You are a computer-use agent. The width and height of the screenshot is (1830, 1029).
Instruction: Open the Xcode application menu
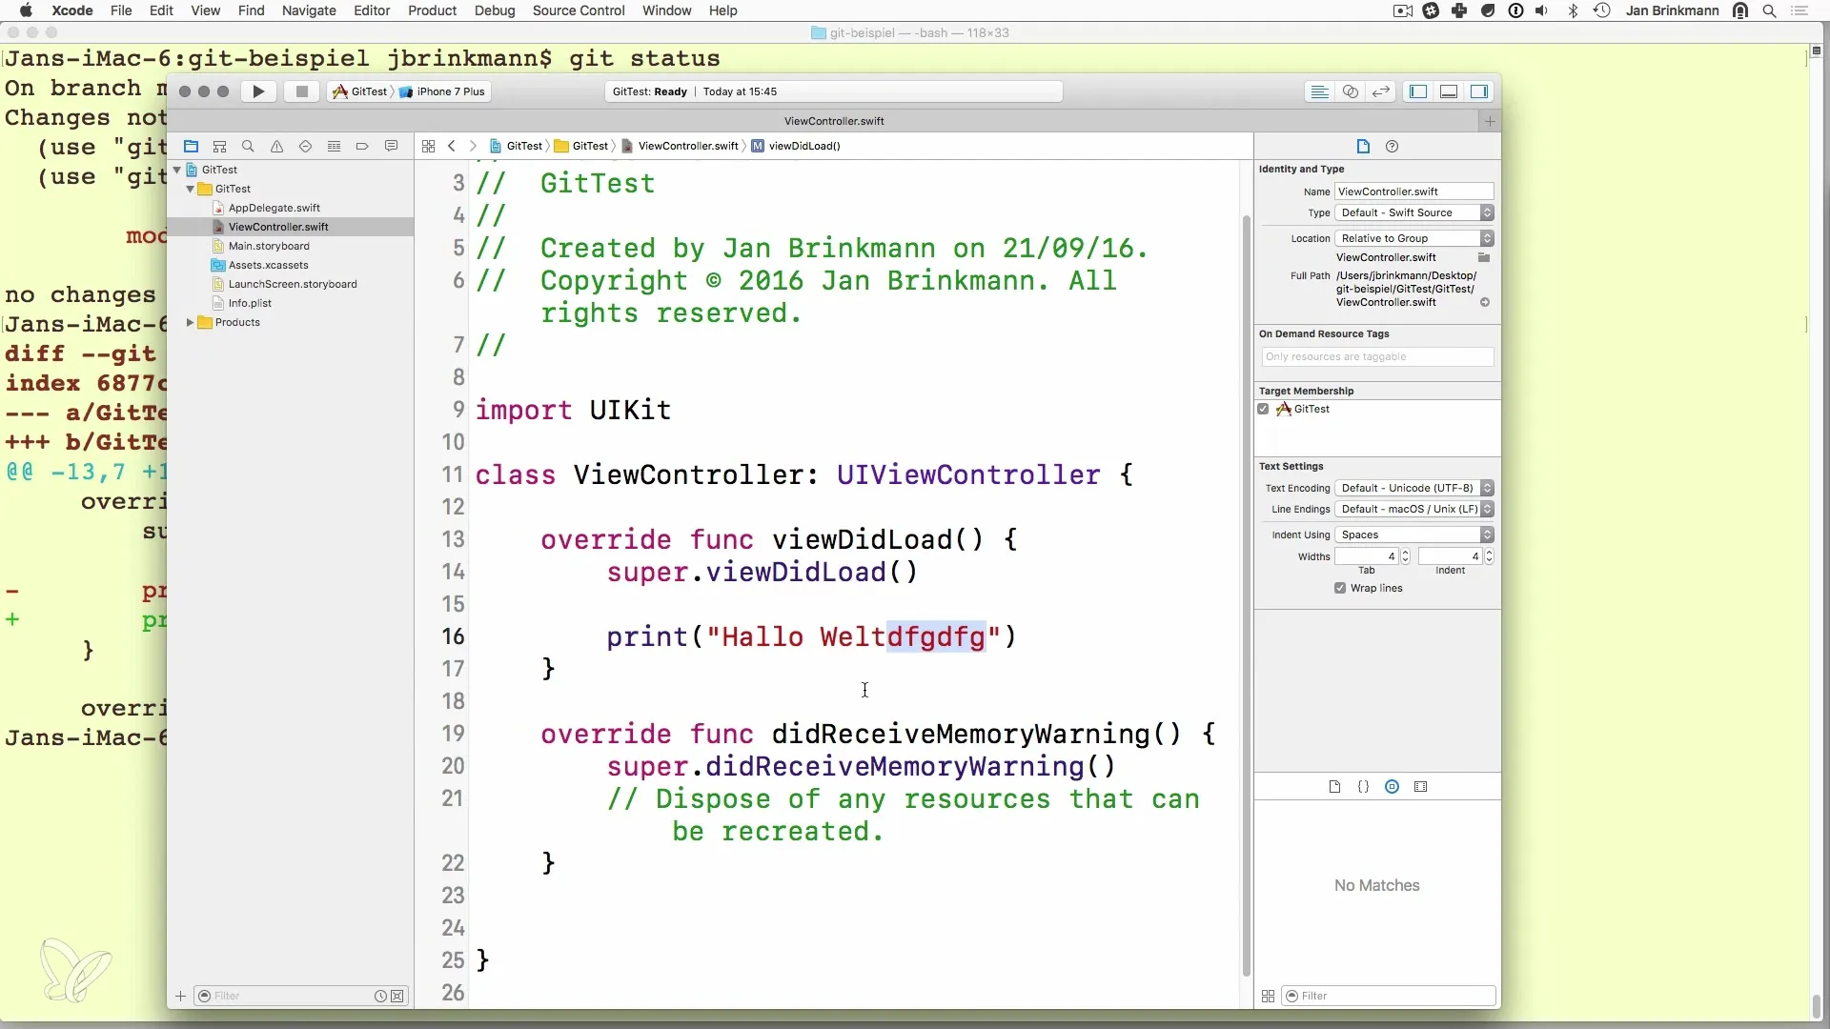tap(72, 10)
